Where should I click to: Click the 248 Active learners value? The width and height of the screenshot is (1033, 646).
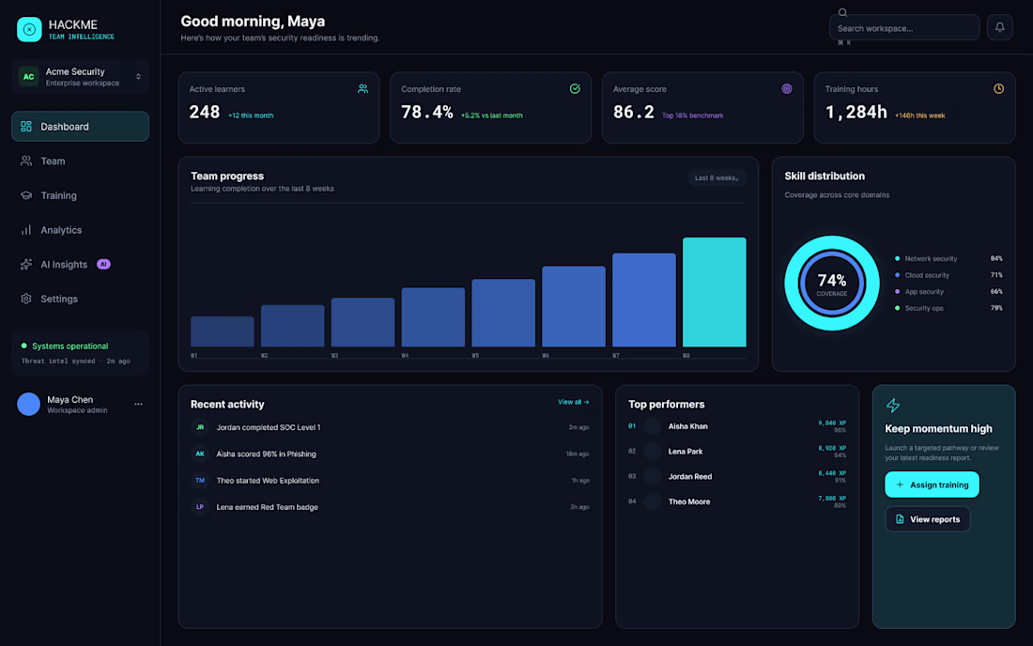[204, 113]
